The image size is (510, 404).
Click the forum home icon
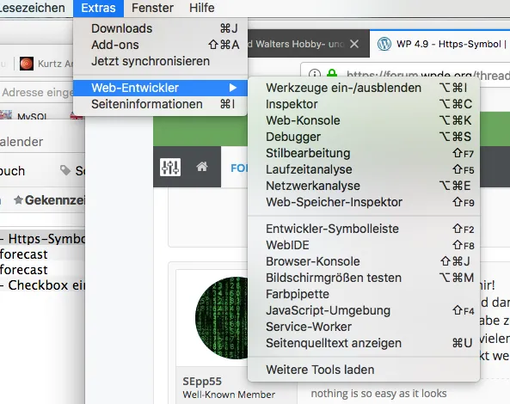(202, 167)
